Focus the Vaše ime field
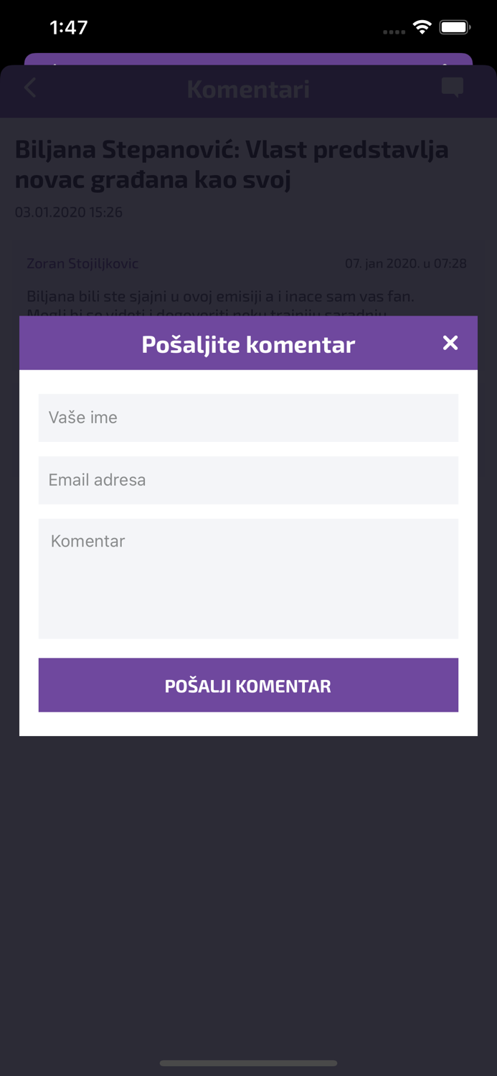This screenshot has width=497, height=1076. 248,417
